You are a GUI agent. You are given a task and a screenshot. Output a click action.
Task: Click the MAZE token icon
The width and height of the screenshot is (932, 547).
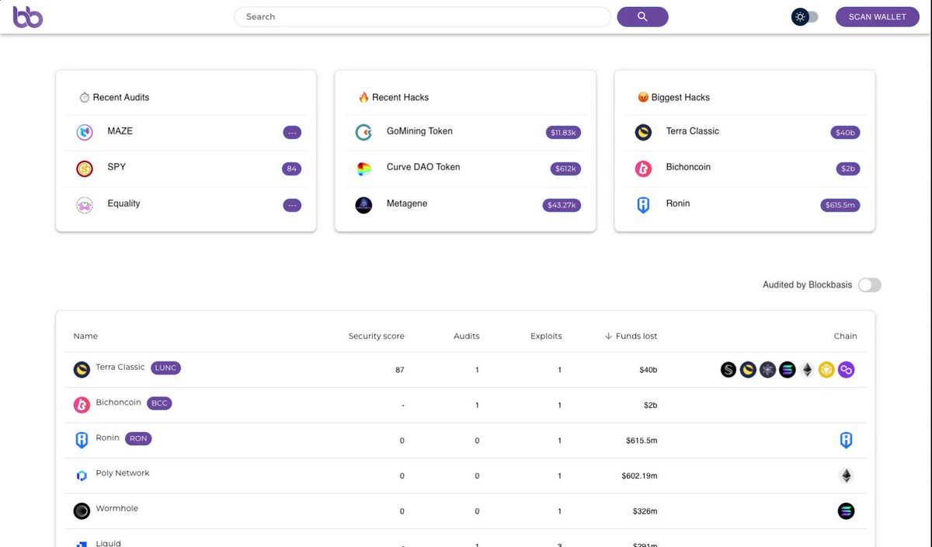point(85,132)
